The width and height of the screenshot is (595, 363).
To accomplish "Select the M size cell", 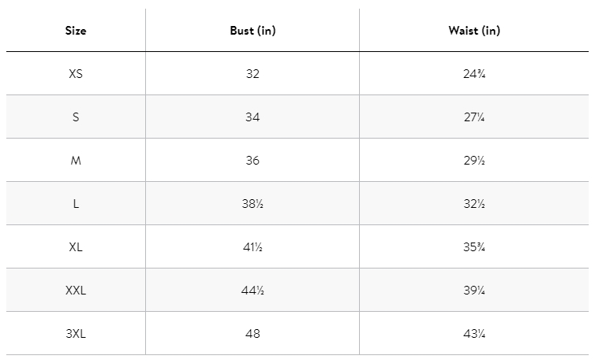I will (x=76, y=161).
